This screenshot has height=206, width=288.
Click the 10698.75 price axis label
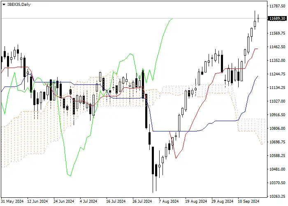coord(277,142)
